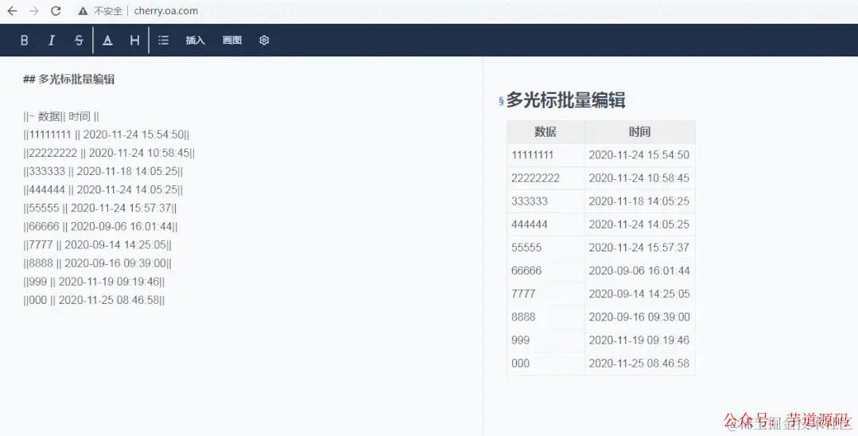Click the preview heading 多光标批量编辑
Image resolution: width=858 pixels, height=436 pixels.
pos(566,100)
